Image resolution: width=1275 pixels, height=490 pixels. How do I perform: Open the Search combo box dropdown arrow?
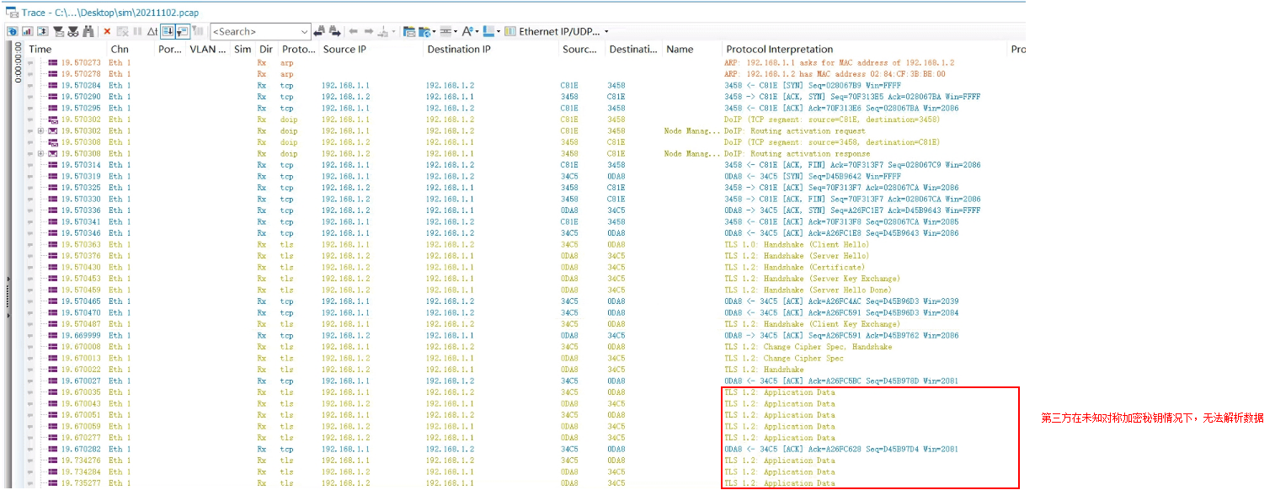(x=305, y=31)
